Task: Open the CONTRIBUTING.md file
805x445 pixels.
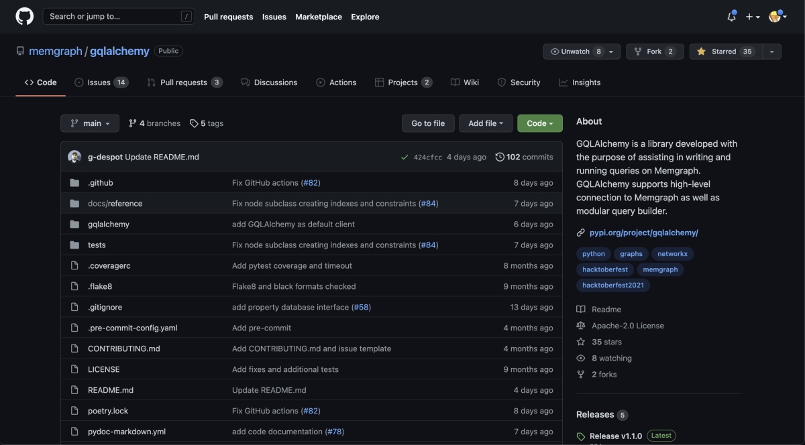Action: (x=124, y=349)
